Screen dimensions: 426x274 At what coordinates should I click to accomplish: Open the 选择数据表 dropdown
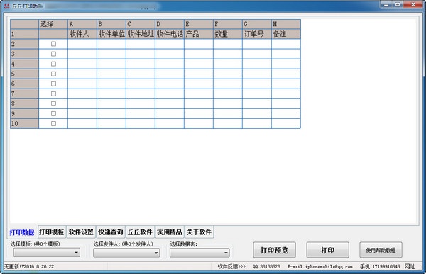200,253
